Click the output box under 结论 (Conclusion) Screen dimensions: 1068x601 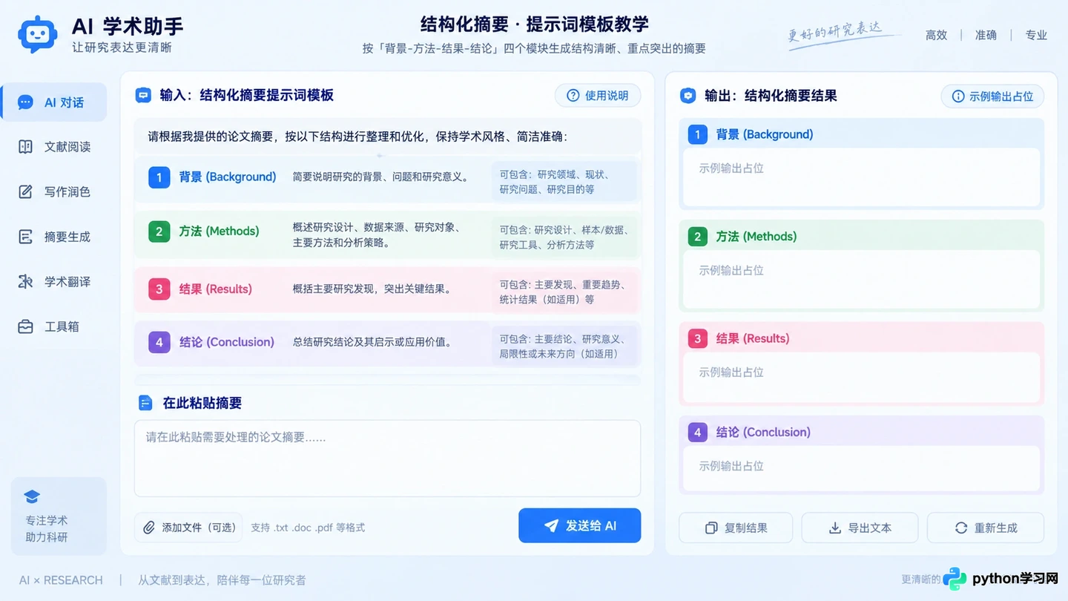(861, 469)
